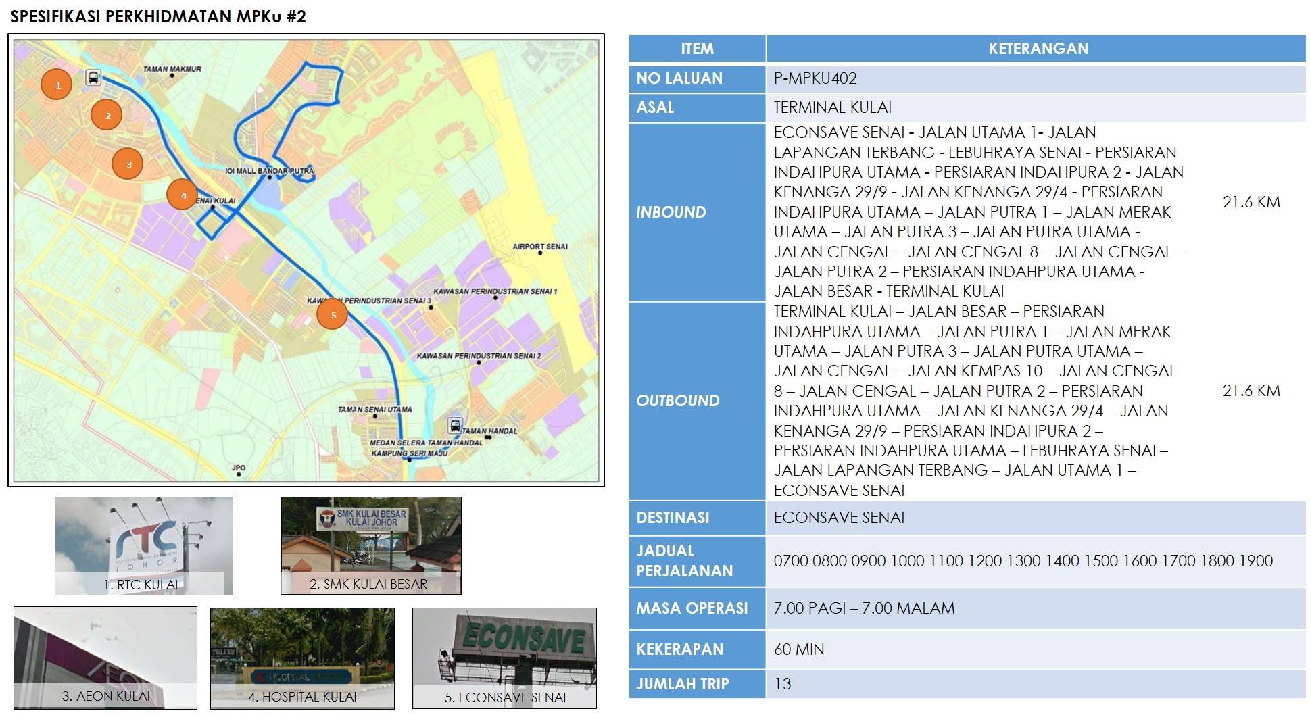Click the bus stop icon near Taman Handal
The width and height of the screenshot is (1310, 713).
click(455, 426)
